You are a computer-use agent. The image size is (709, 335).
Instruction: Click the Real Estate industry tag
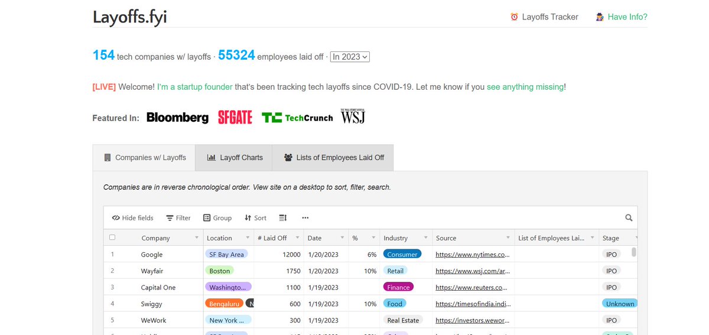[403, 321]
